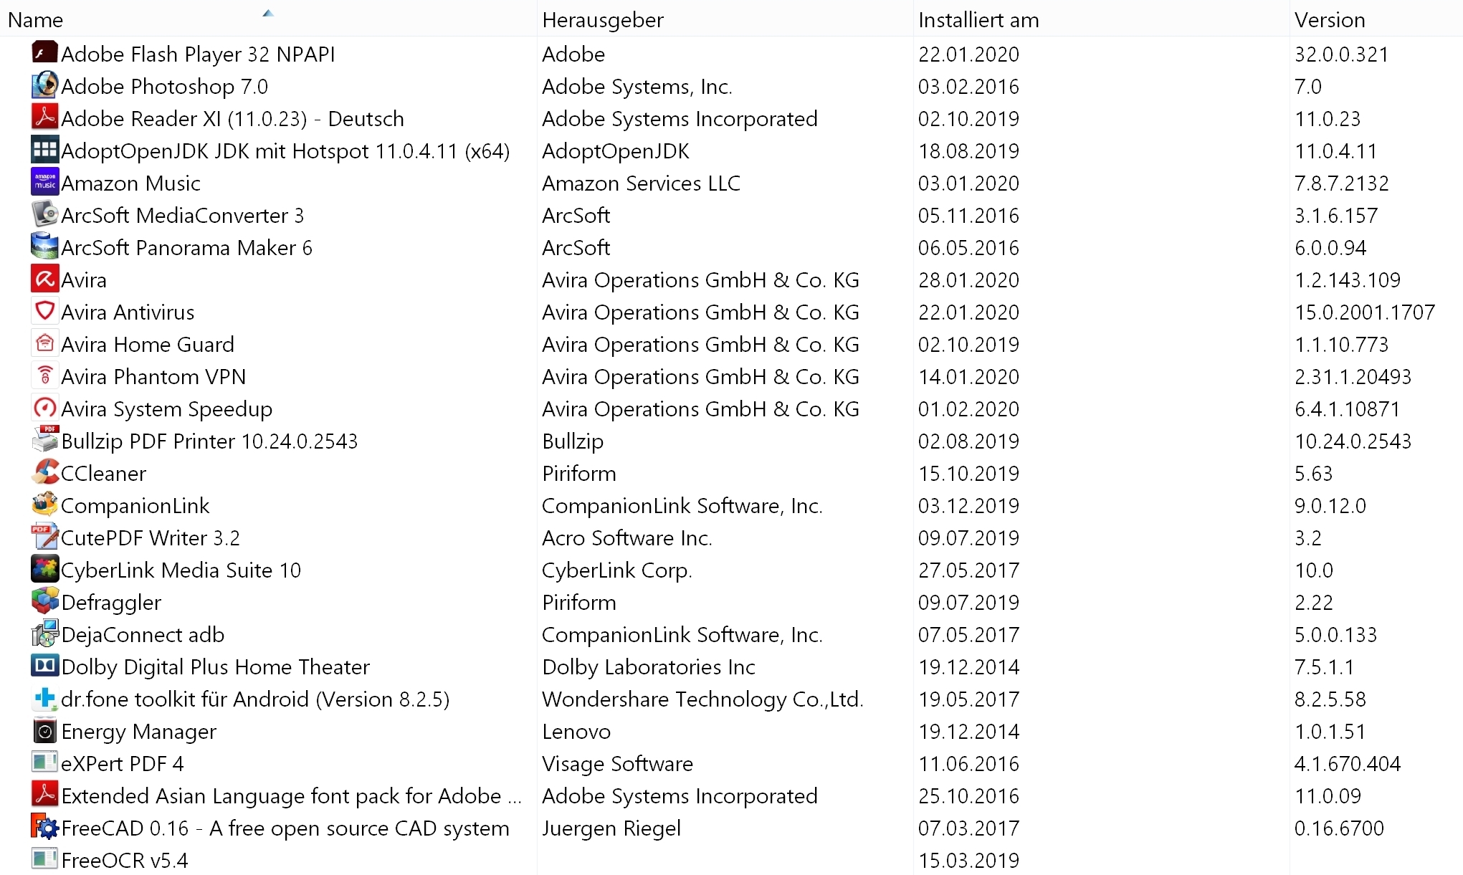Choose Energy Manager from the list
The height and width of the screenshot is (875, 1463).
(731, 731)
